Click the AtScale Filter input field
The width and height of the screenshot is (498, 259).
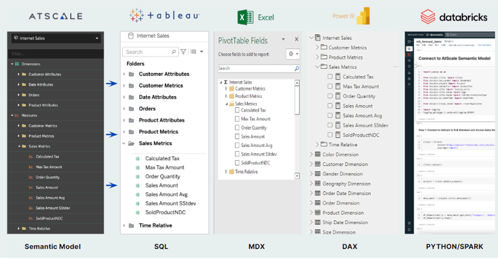click(55, 54)
